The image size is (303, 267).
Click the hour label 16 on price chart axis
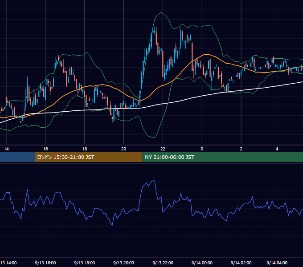click(x=45, y=149)
